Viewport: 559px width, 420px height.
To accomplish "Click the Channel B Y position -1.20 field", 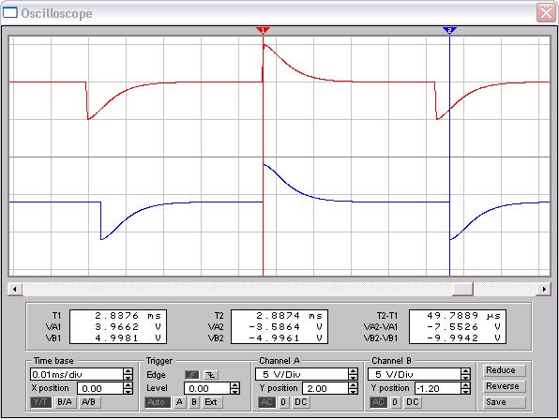I will 438,388.
